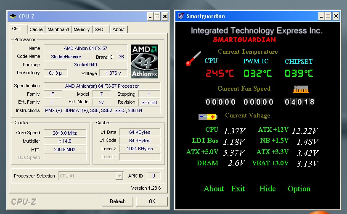347x214 pixels.
Task: Click the ATX +3.3V reading 3.42V
Action: pyautogui.click(x=307, y=153)
